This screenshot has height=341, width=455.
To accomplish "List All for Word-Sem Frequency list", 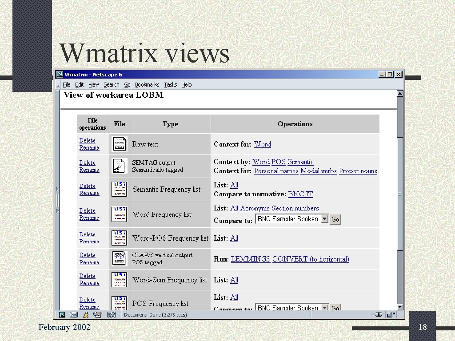I will pyautogui.click(x=234, y=280).
